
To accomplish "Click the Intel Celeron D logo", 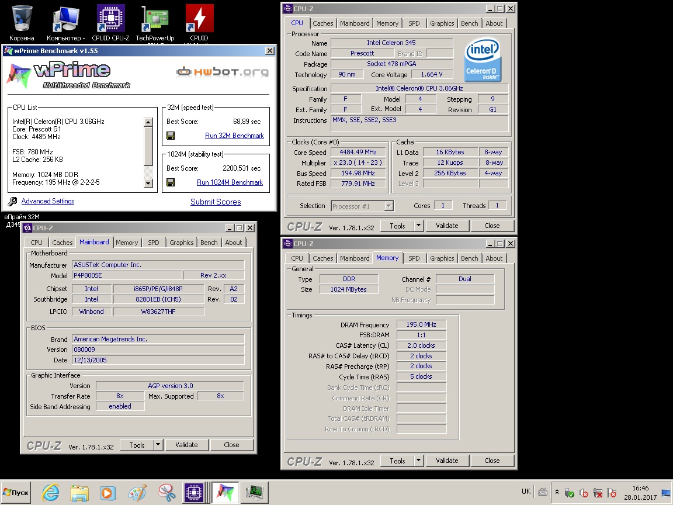I will pos(483,60).
